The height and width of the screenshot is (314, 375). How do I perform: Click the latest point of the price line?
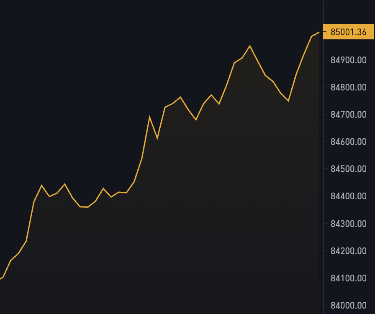click(x=319, y=32)
